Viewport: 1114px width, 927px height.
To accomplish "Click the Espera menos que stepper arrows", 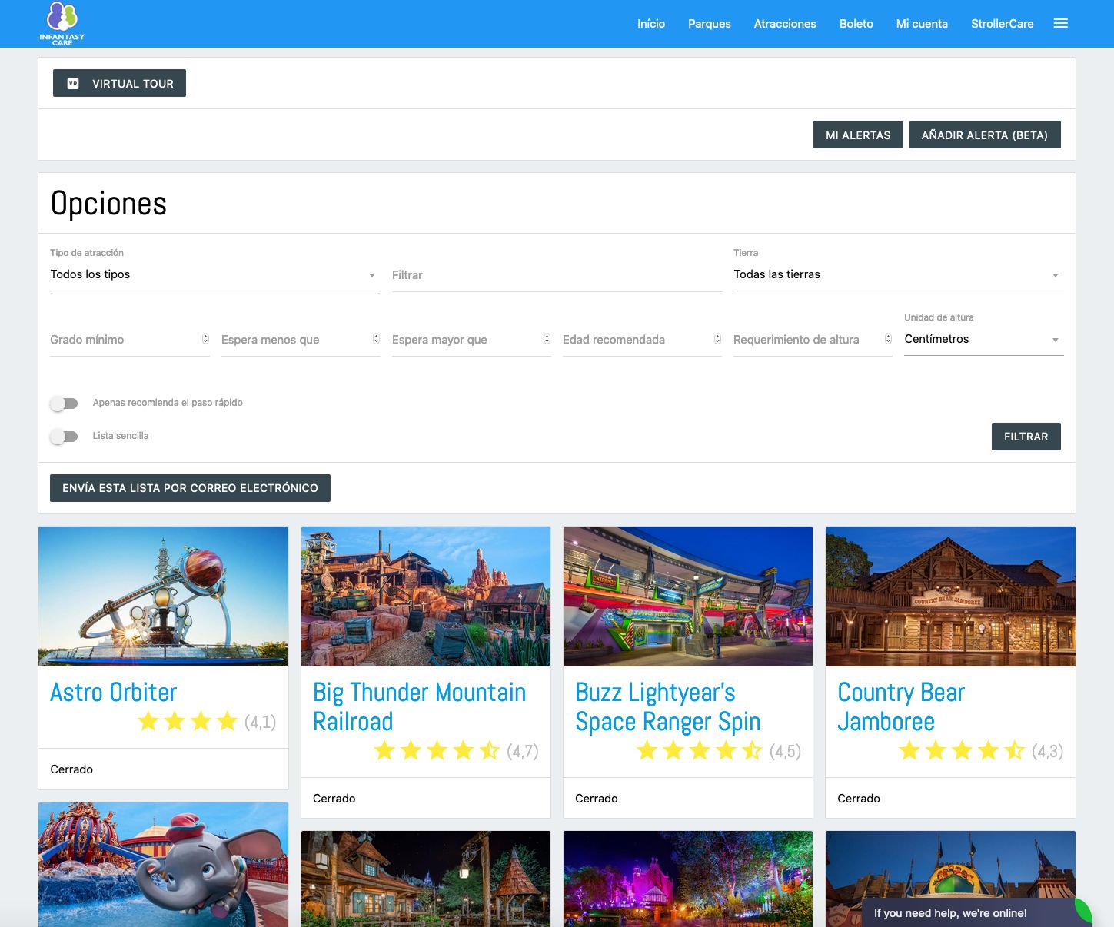I will click(x=376, y=339).
